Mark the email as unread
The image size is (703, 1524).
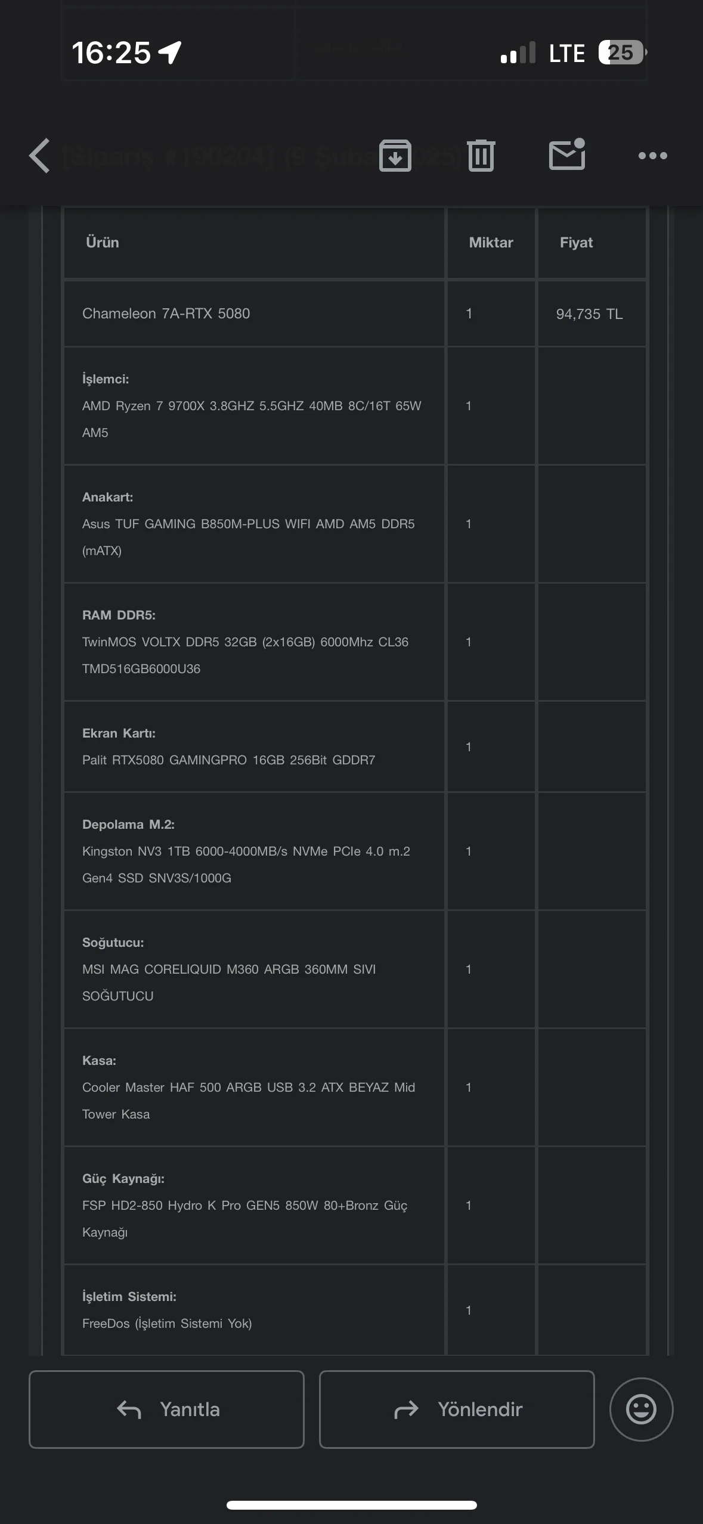pyautogui.click(x=566, y=155)
